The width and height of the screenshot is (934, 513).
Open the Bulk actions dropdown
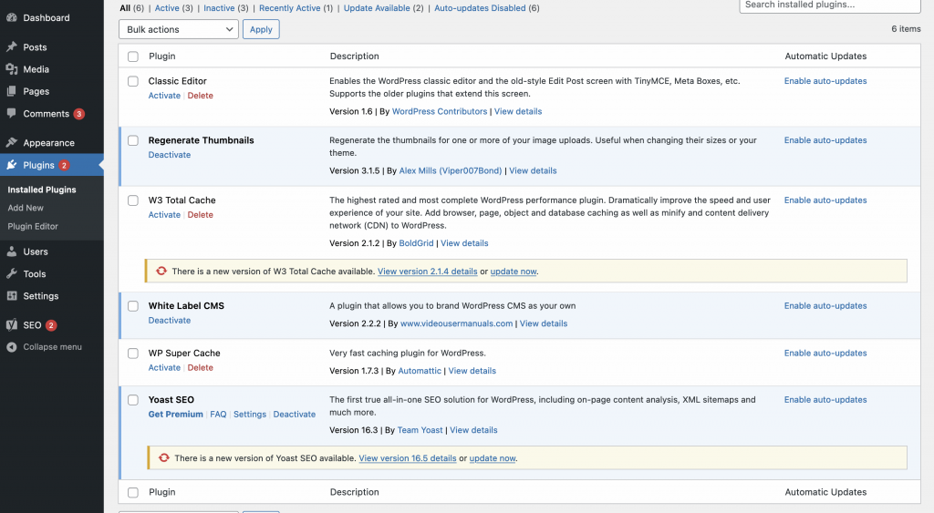(178, 29)
